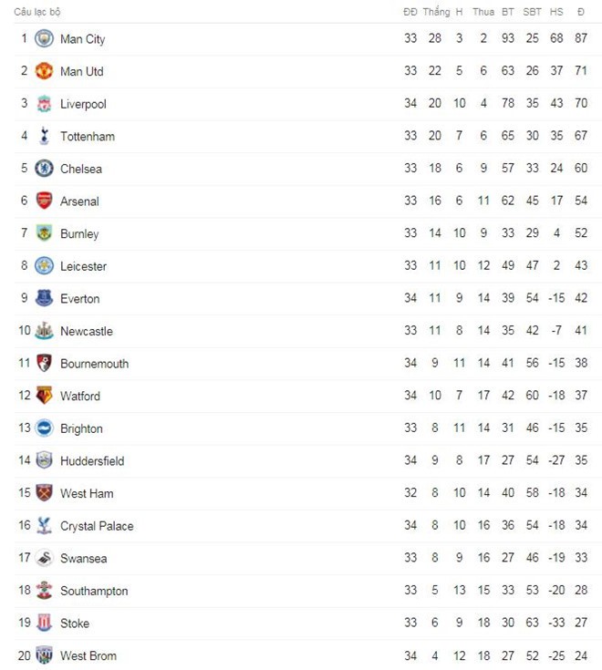Screen dimensions: 602x670
Task: Click the Tottenham cockerel crest
Action: tap(44, 136)
